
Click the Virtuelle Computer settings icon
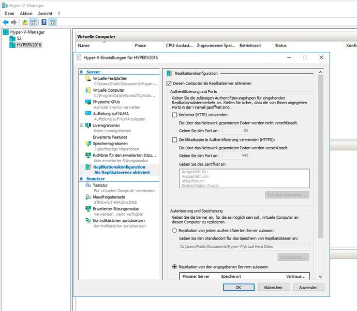point(88,90)
